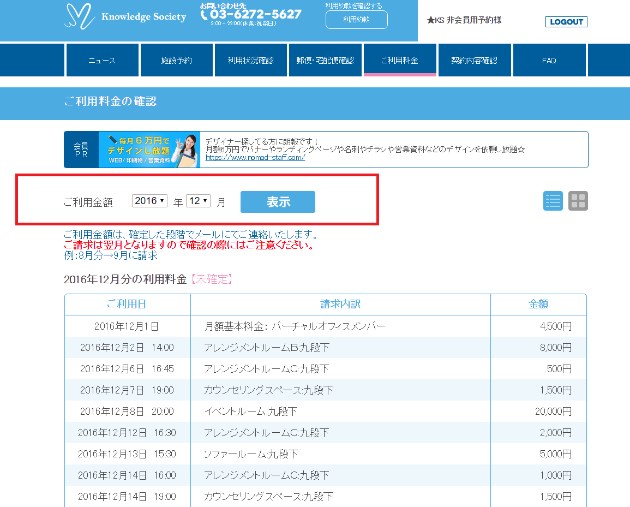Image resolution: width=630 pixels, height=507 pixels.
Task: Select the ご利用料金 tab
Action: pos(399,61)
